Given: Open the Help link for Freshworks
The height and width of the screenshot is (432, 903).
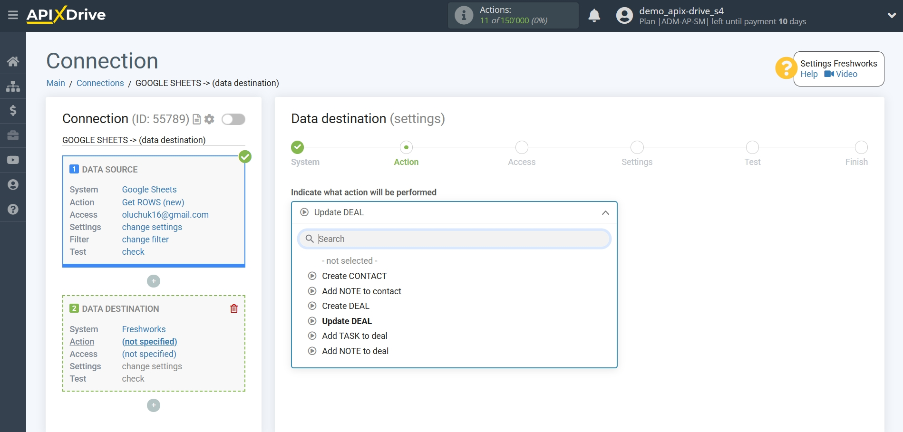Looking at the screenshot, I should pyautogui.click(x=809, y=74).
